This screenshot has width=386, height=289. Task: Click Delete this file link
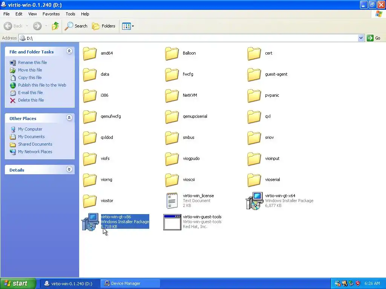pyautogui.click(x=31, y=100)
